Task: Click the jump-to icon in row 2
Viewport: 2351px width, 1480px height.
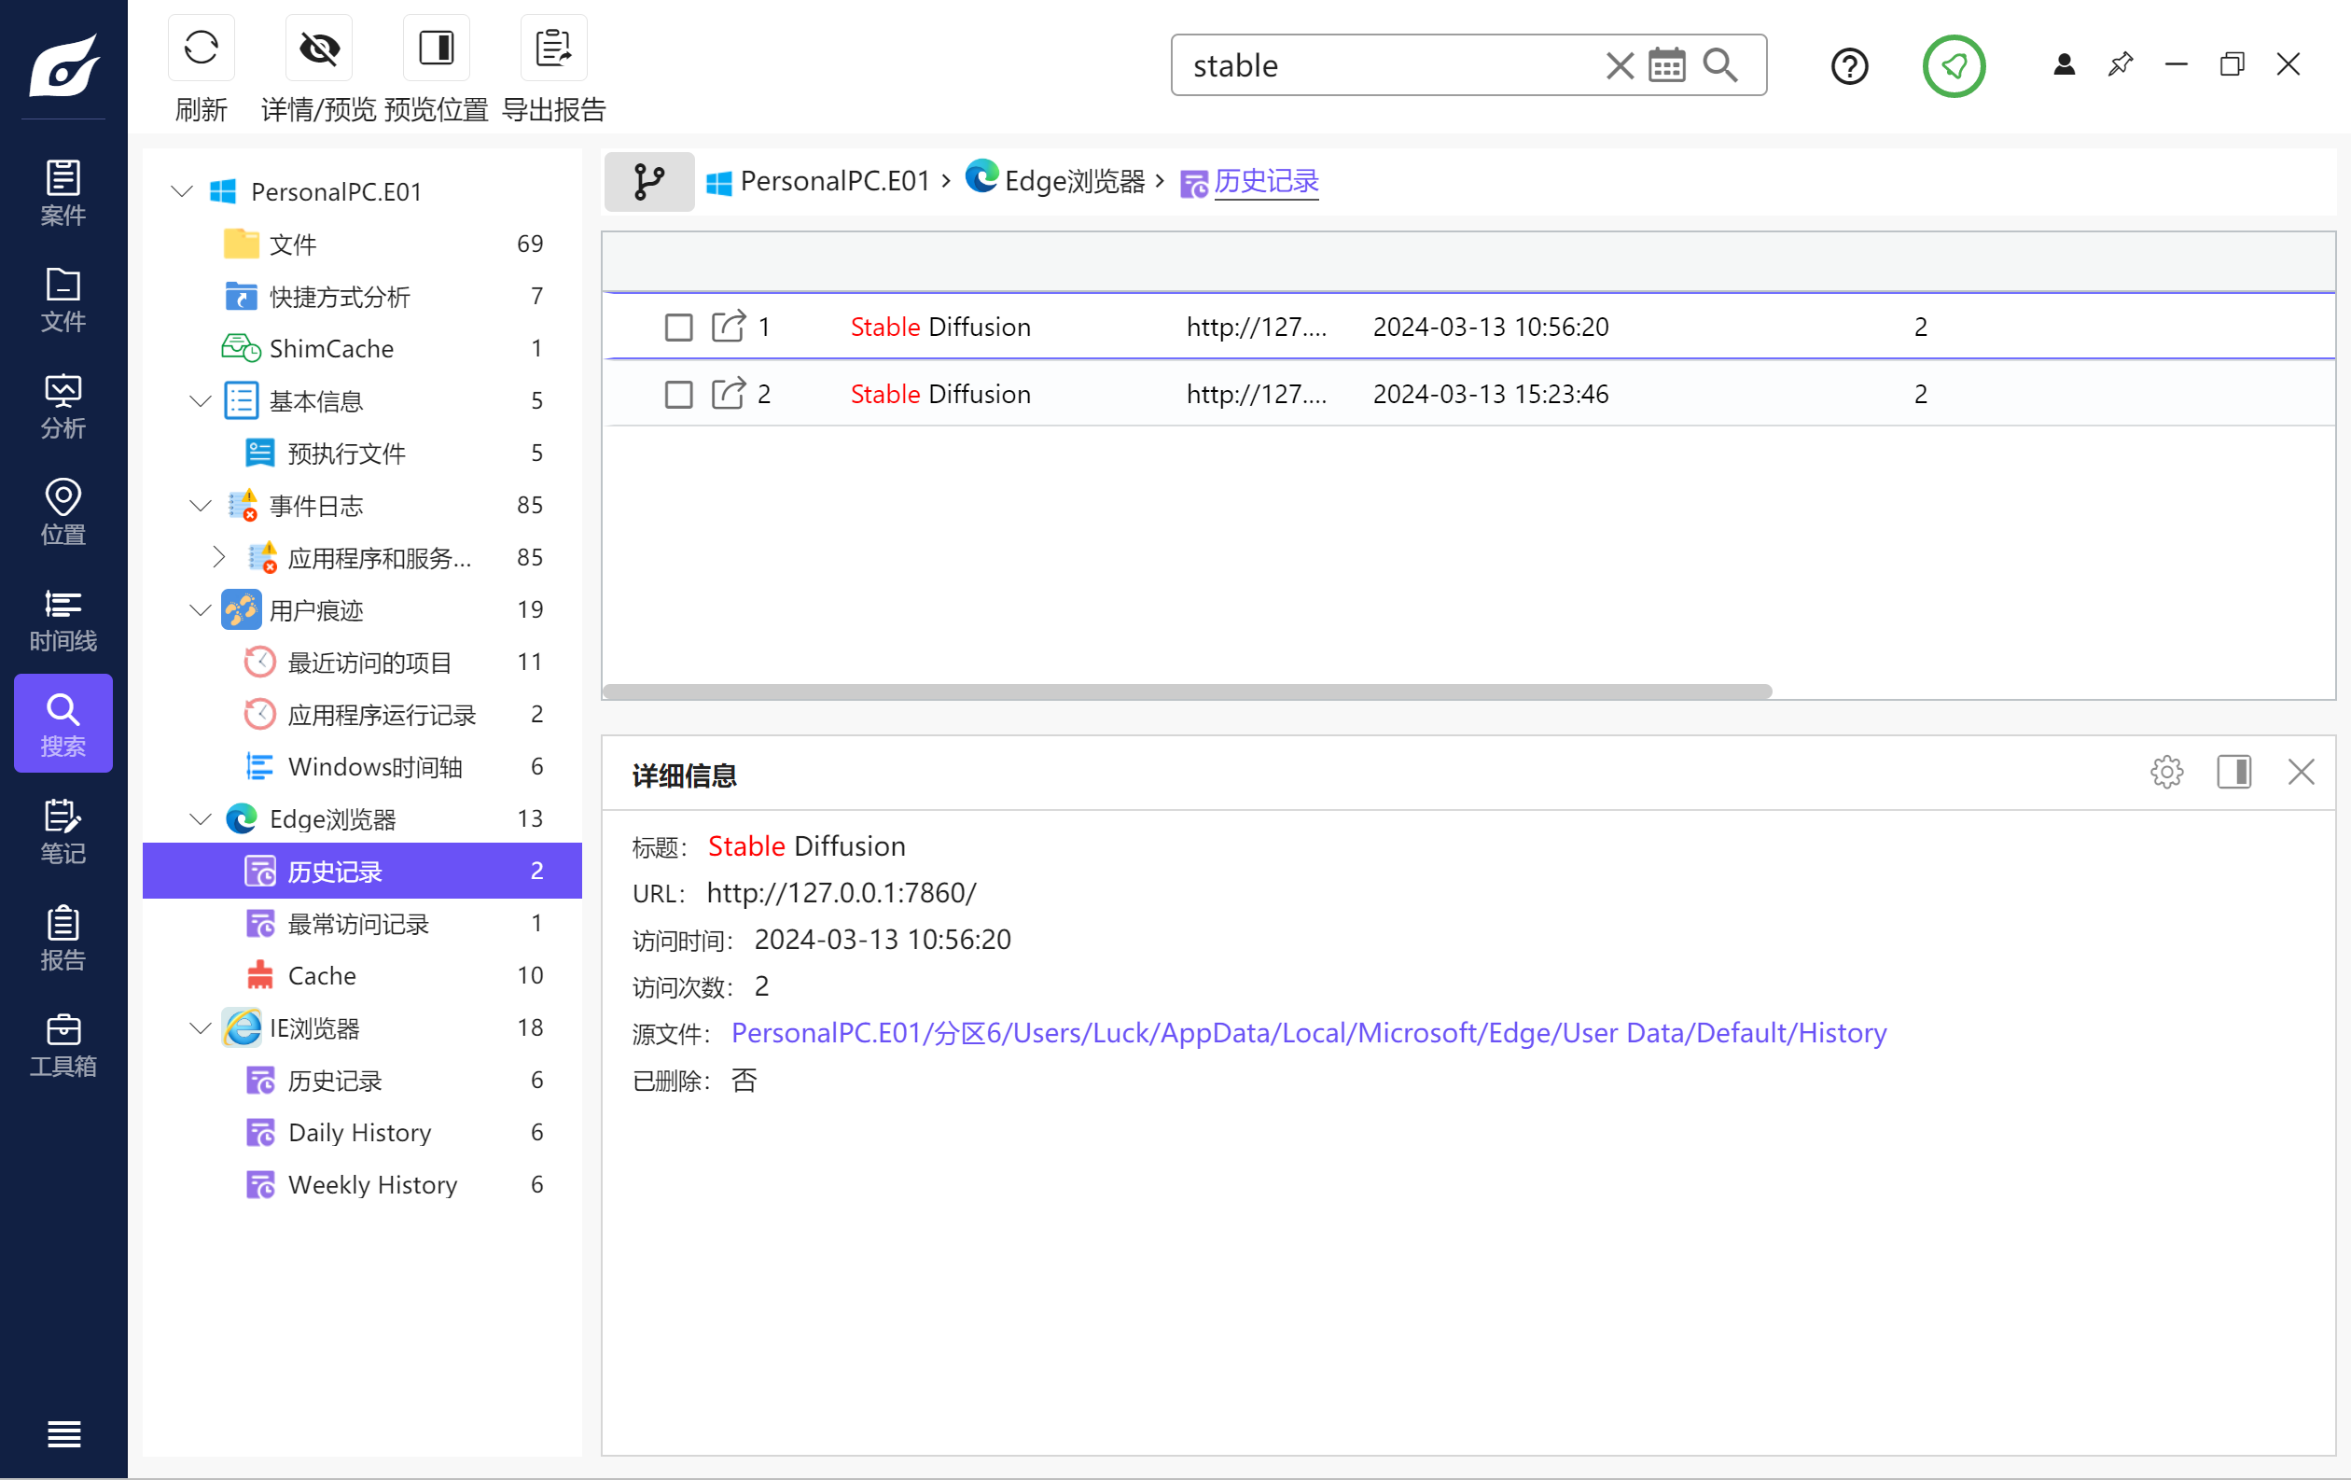Action: [729, 394]
